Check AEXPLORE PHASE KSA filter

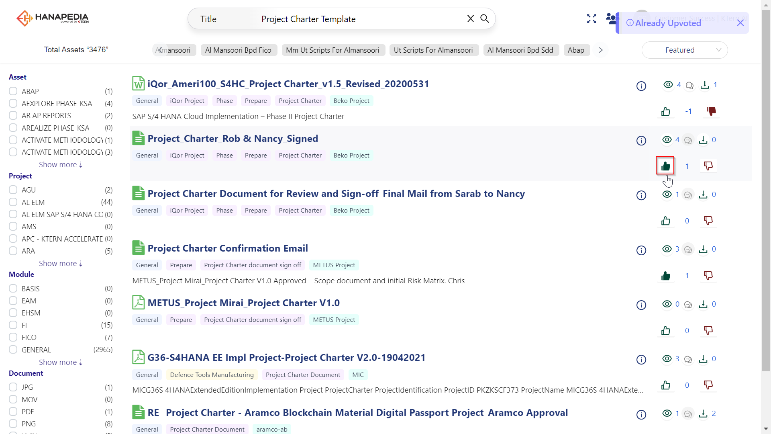pos(13,103)
